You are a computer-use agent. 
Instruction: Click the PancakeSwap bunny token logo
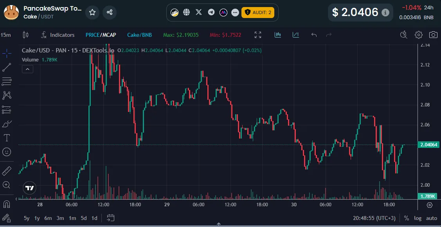tap(11, 13)
